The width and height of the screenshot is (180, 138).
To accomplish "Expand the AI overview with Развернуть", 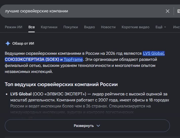I will 87,126.
